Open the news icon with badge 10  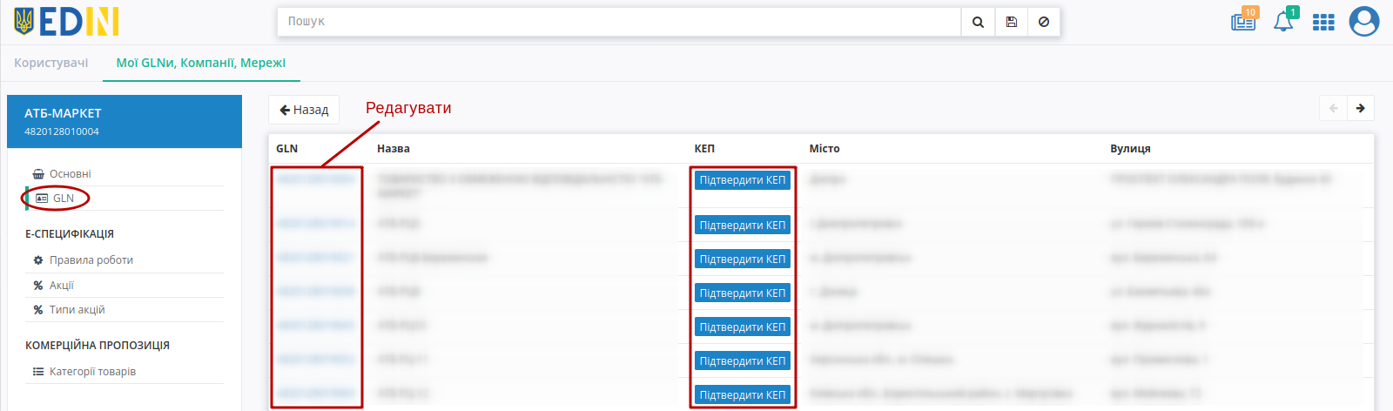(x=1243, y=21)
